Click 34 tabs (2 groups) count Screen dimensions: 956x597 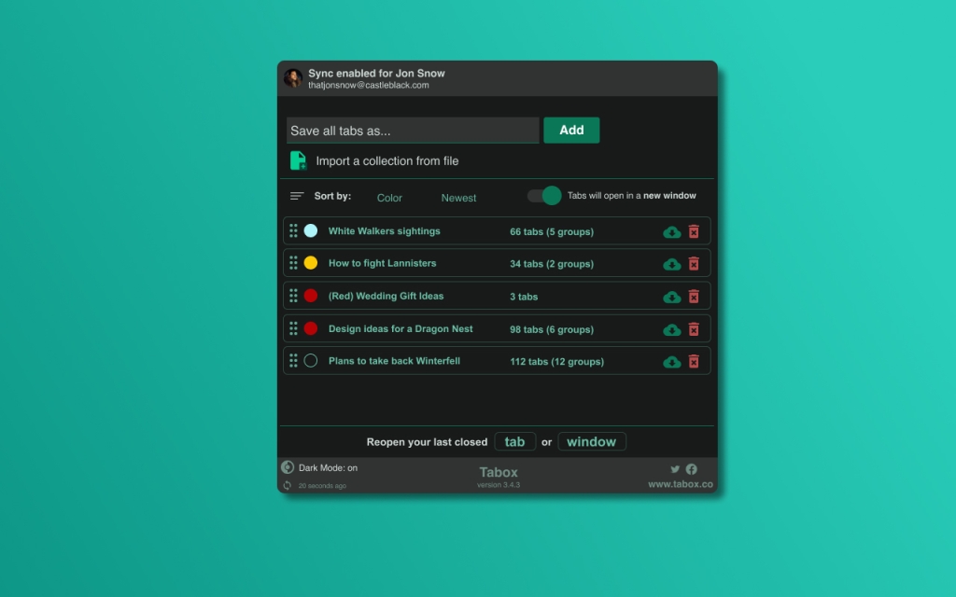[x=552, y=264]
